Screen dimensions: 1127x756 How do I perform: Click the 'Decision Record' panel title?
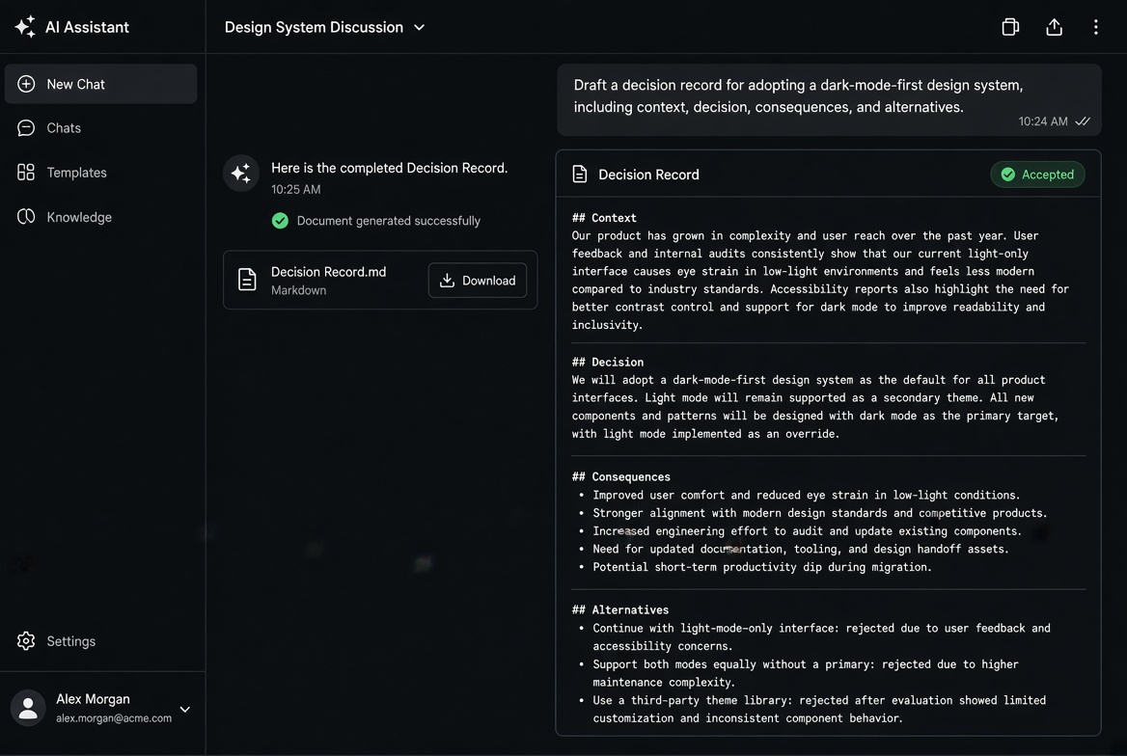[648, 175]
